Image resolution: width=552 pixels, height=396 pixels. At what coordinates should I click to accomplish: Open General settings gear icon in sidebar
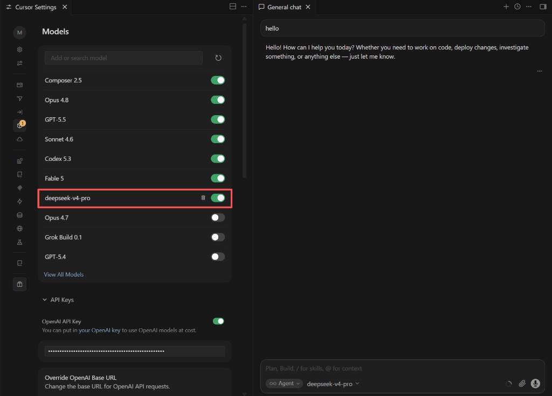pos(20,49)
